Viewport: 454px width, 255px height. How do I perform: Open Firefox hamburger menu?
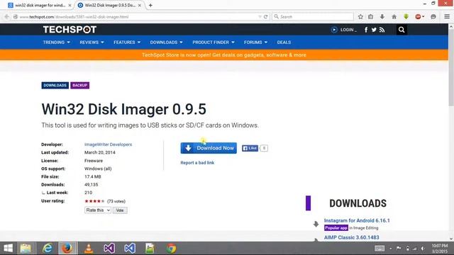tap(447, 17)
